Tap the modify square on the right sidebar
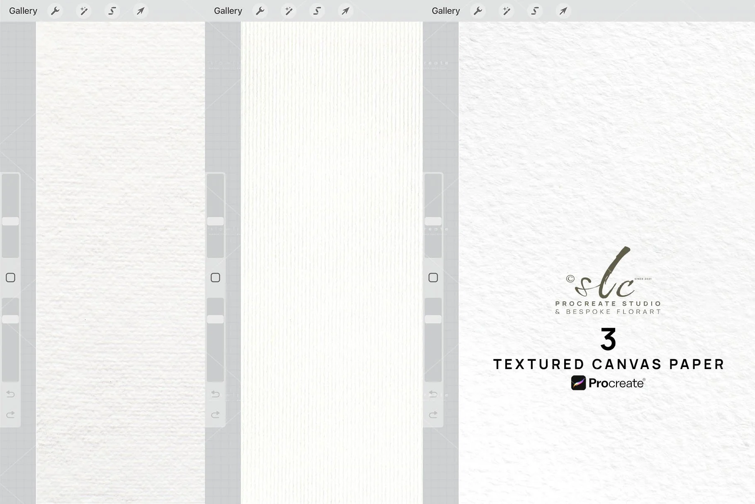Screen dimensions: 755x504 click(433, 277)
